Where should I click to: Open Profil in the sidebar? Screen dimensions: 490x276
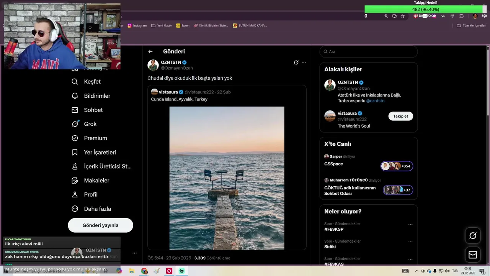point(85,195)
